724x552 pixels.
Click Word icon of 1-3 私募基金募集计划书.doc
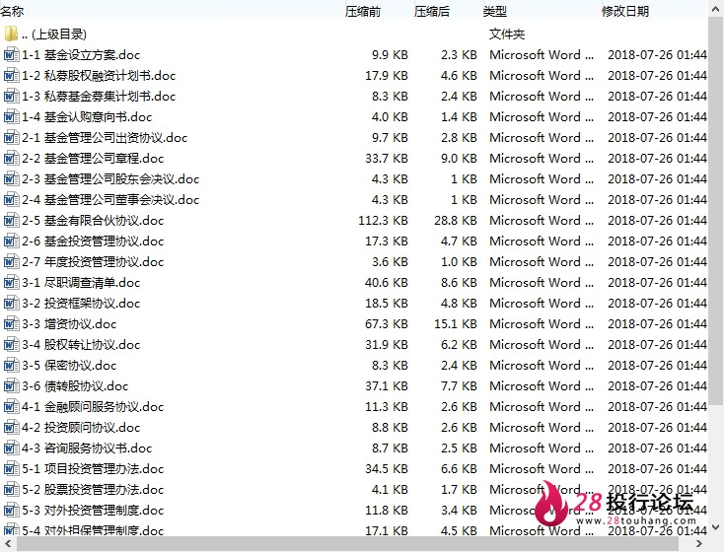tap(11, 96)
